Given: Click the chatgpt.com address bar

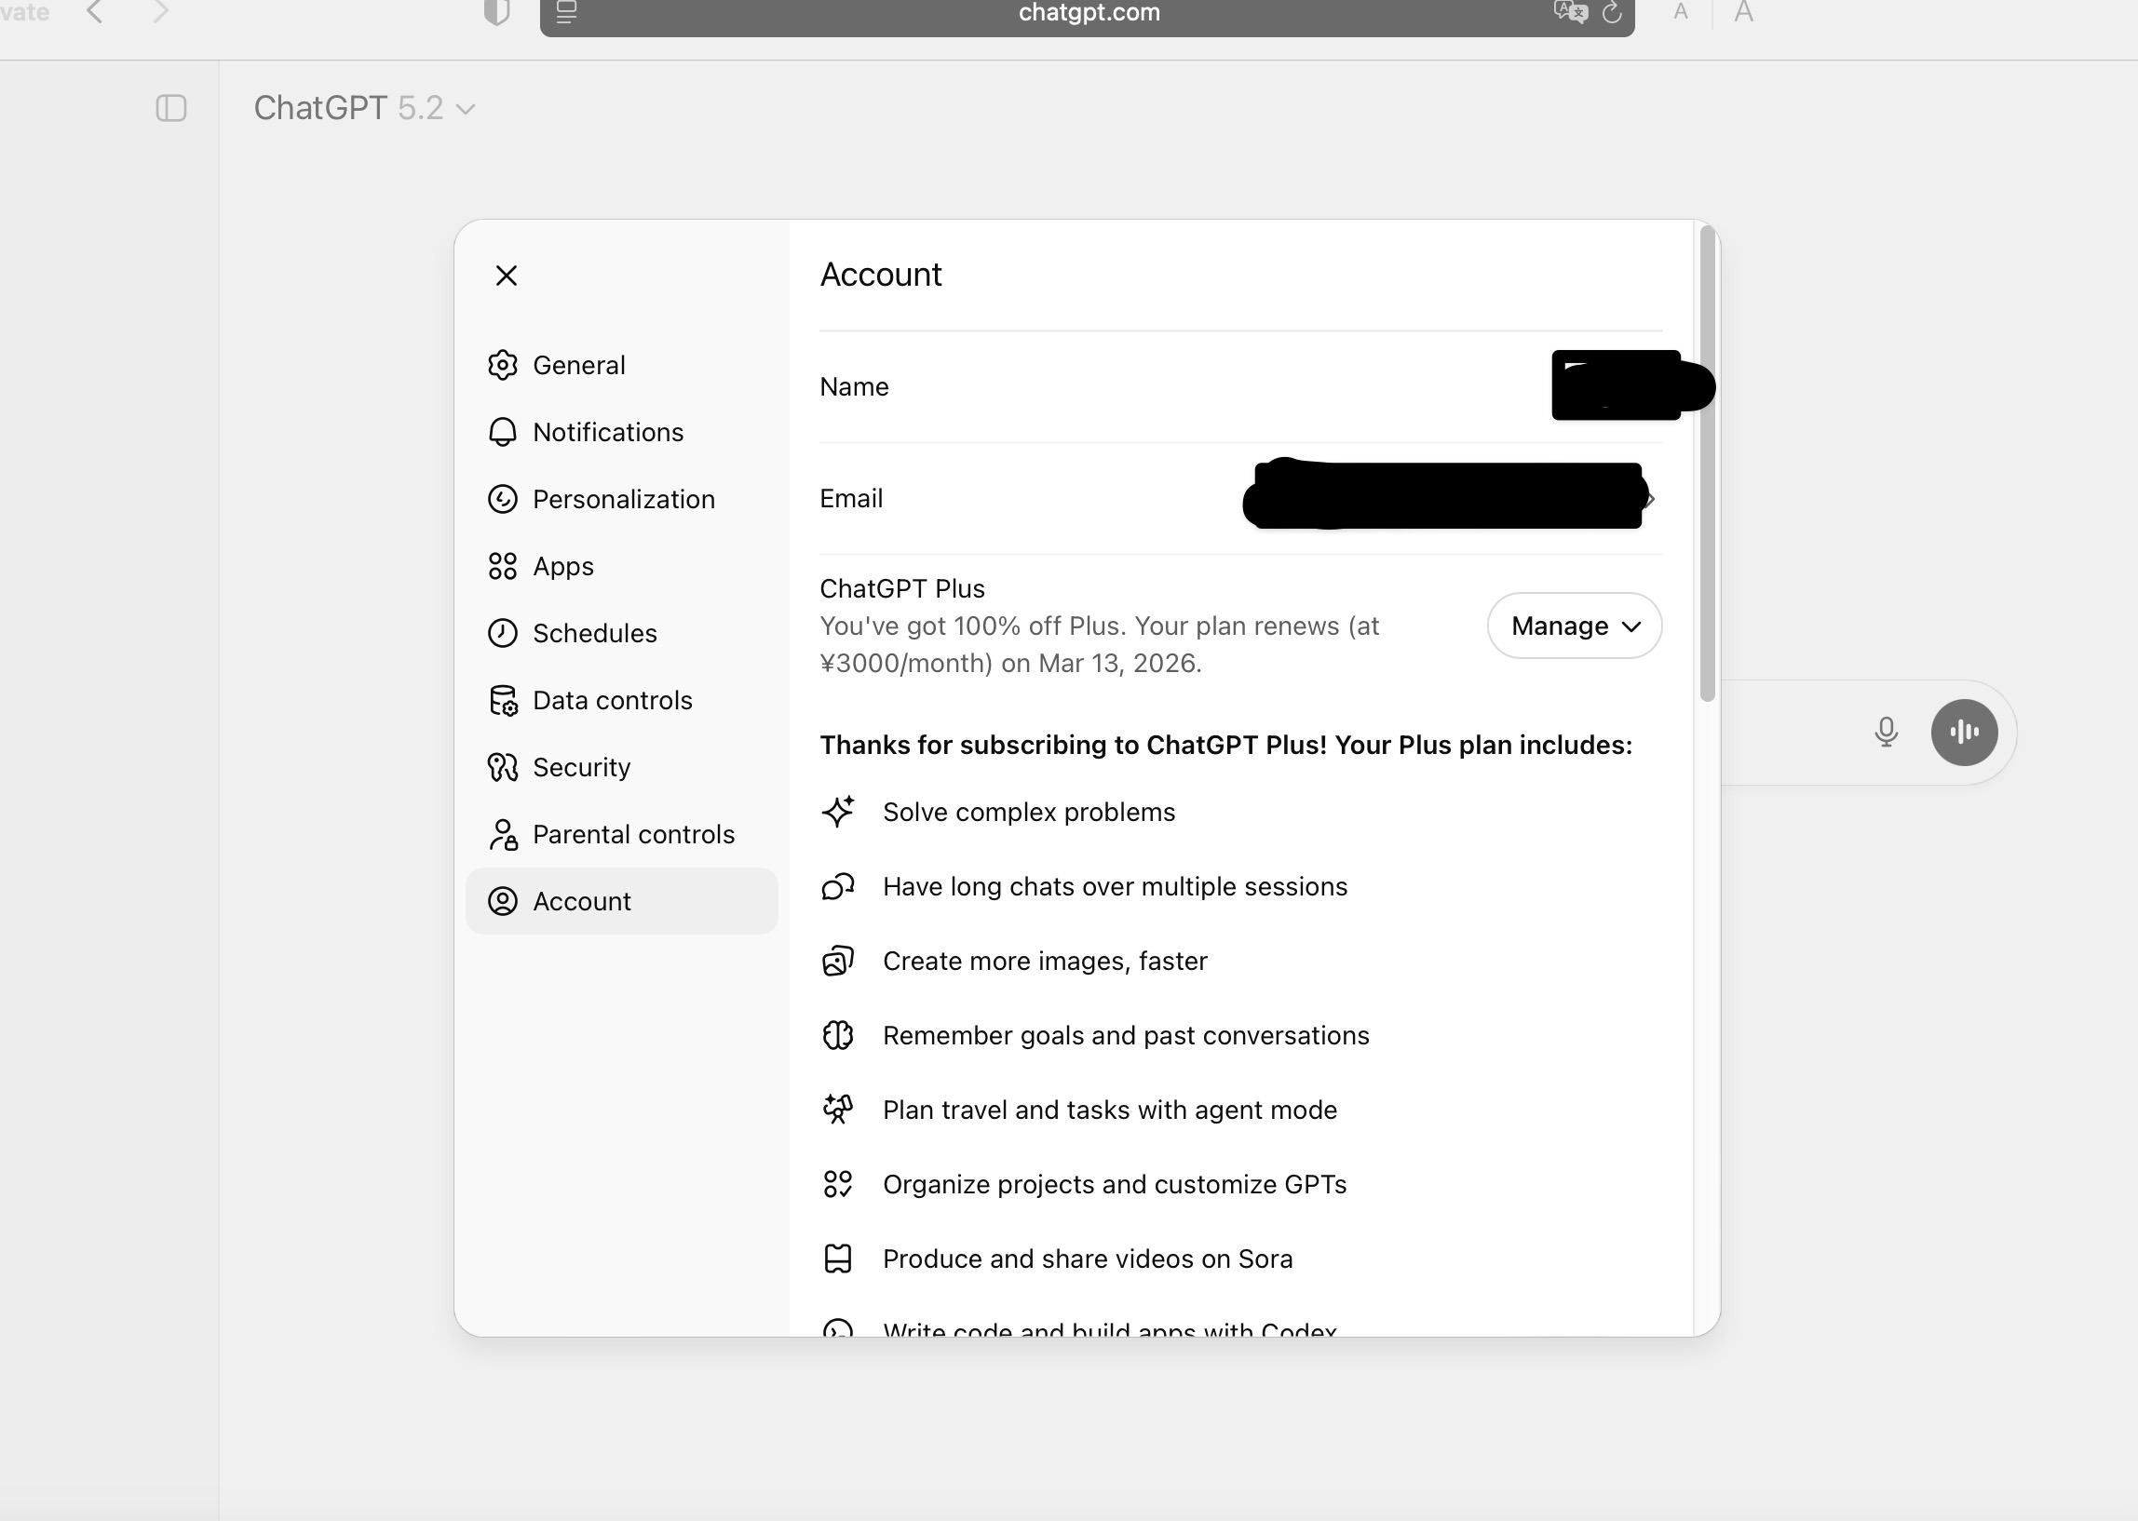Looking at the screenshot, I should (1088, 13).
